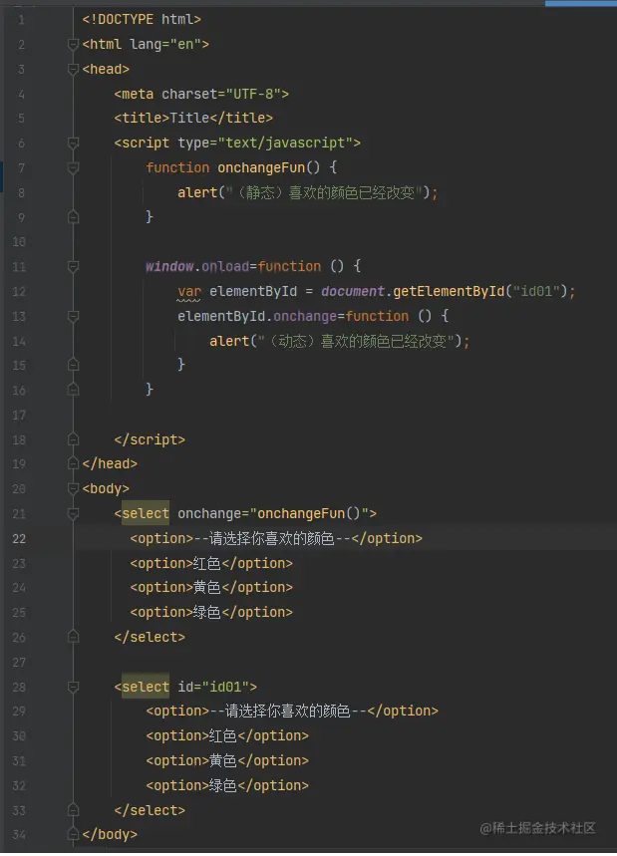
Task: Click the text/javascript type value
Action: pyautogui.click(x=285, y=143)
